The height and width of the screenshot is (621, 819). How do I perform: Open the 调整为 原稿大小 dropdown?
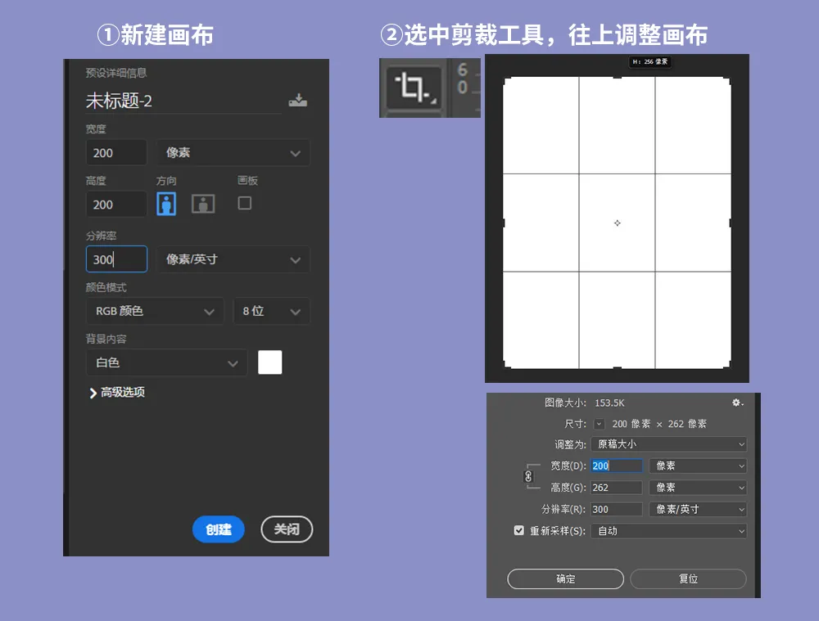[670, 444]
